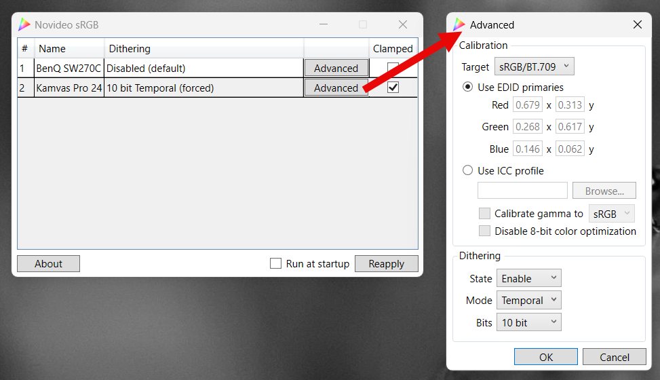Select the Kamvas Pro 24 name cell
Image resolution: width=660 pixels, height=380 pixels.
pos(69,88)
